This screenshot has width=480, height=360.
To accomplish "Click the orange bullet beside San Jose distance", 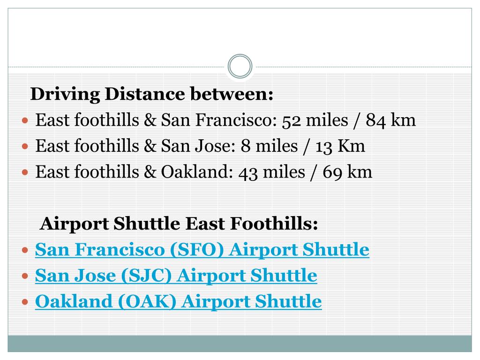I will coord(25,146).
